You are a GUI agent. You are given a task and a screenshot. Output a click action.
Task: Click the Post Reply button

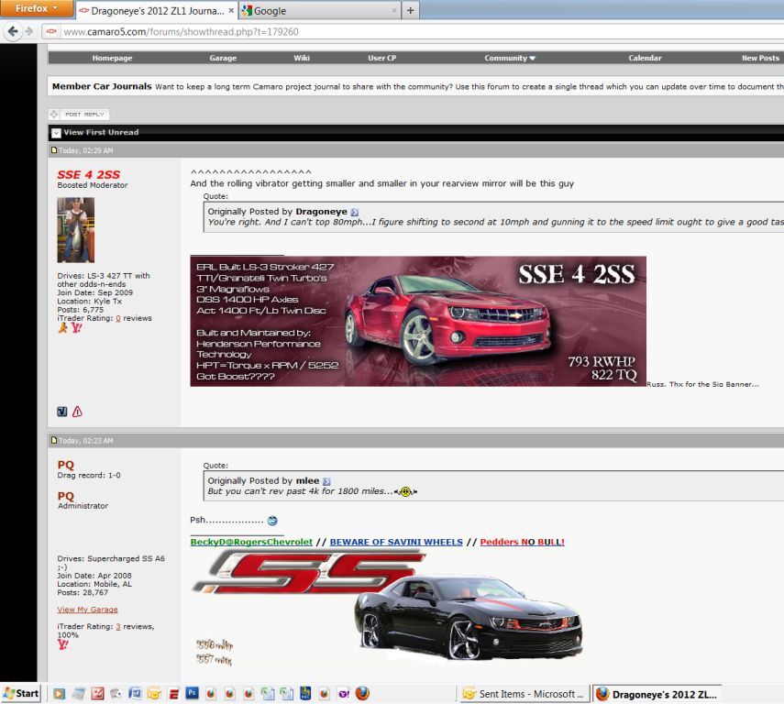click(x=79, y=115)
